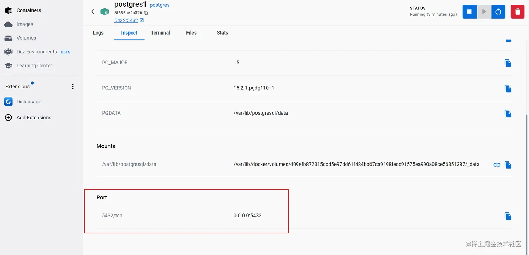Click the Containers cube icon

8,10
